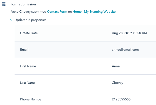
Task: Click the Last Name value Chovey
Action: (x=118, y=83)
